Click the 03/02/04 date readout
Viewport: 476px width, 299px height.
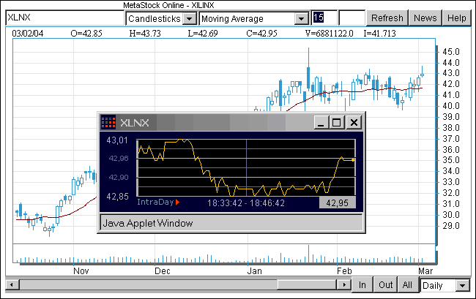point(28,34)
